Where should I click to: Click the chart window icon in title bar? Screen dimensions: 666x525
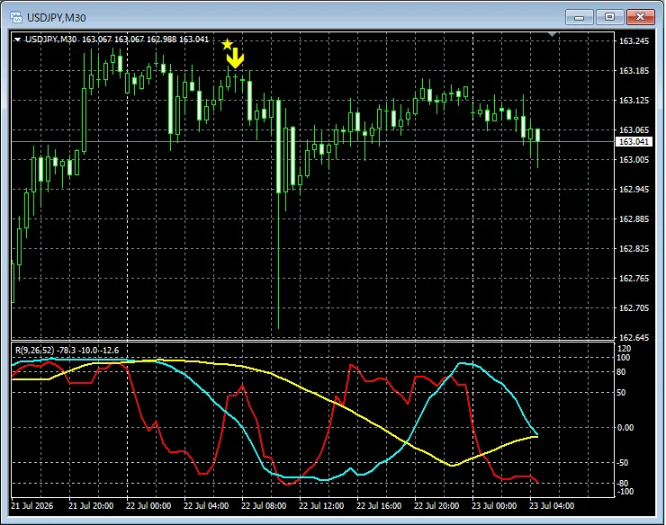pyautogui.click(x=16, y=17)
